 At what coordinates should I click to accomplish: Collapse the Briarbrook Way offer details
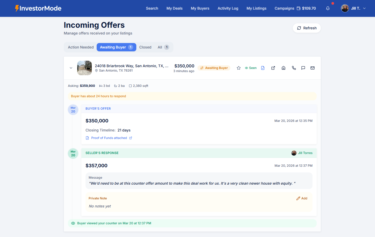pos(71,68)
